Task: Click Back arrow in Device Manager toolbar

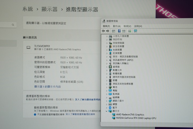Action: [103, 31]
